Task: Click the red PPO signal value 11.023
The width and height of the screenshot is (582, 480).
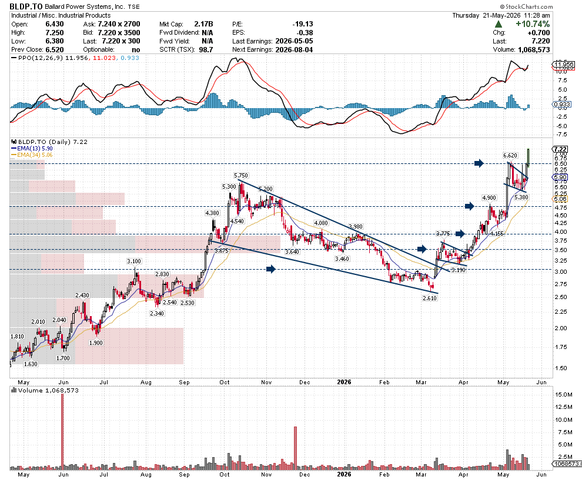Action: pos(104,58)
